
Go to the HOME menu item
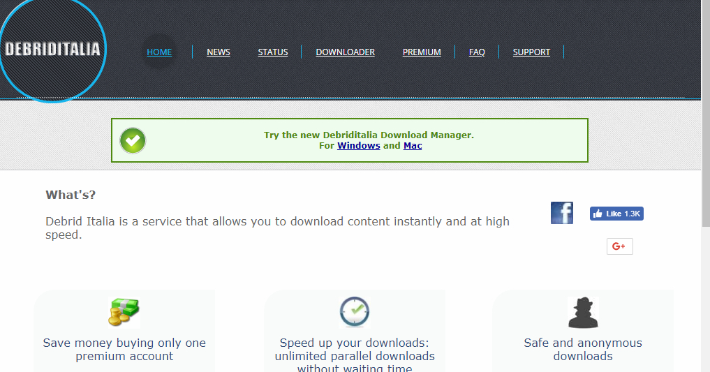(x=159, y=52)
